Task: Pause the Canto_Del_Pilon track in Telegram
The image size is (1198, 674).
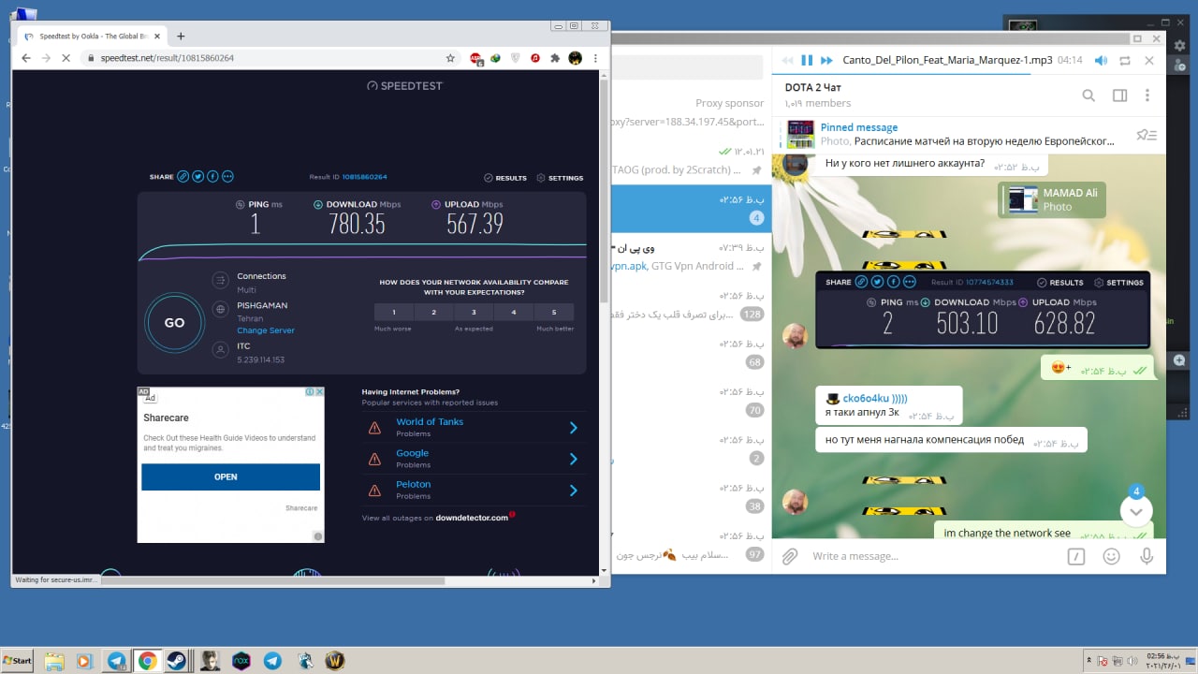Action: point(807,60)
